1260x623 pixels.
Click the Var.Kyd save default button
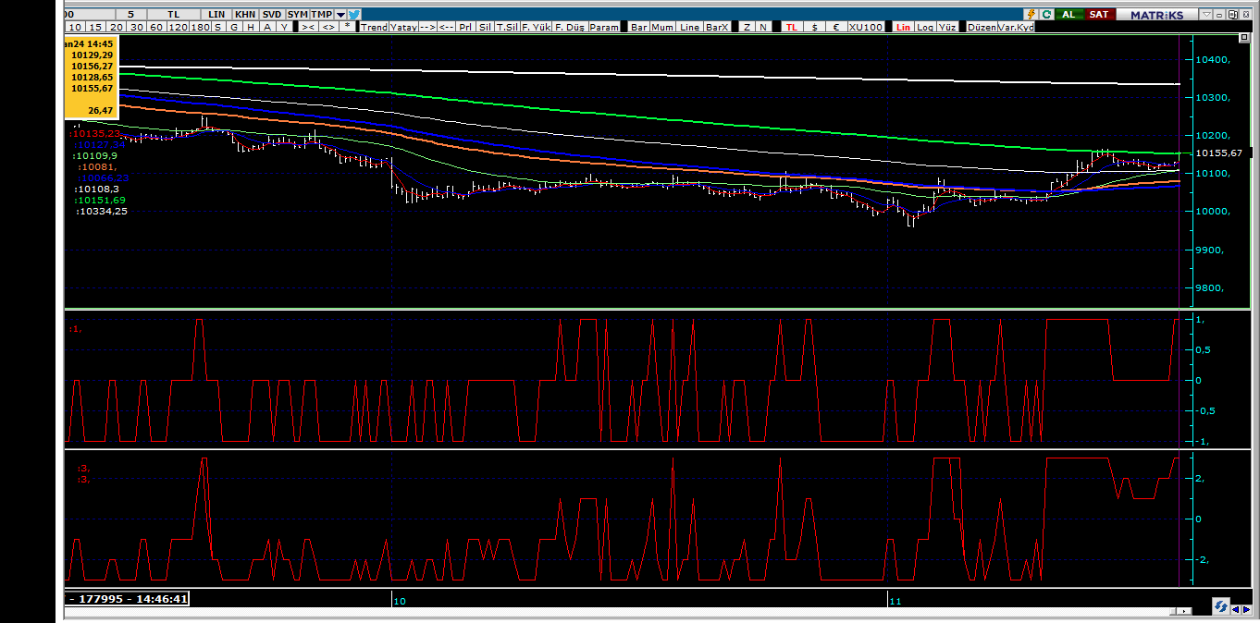(x=1017, y=27)
